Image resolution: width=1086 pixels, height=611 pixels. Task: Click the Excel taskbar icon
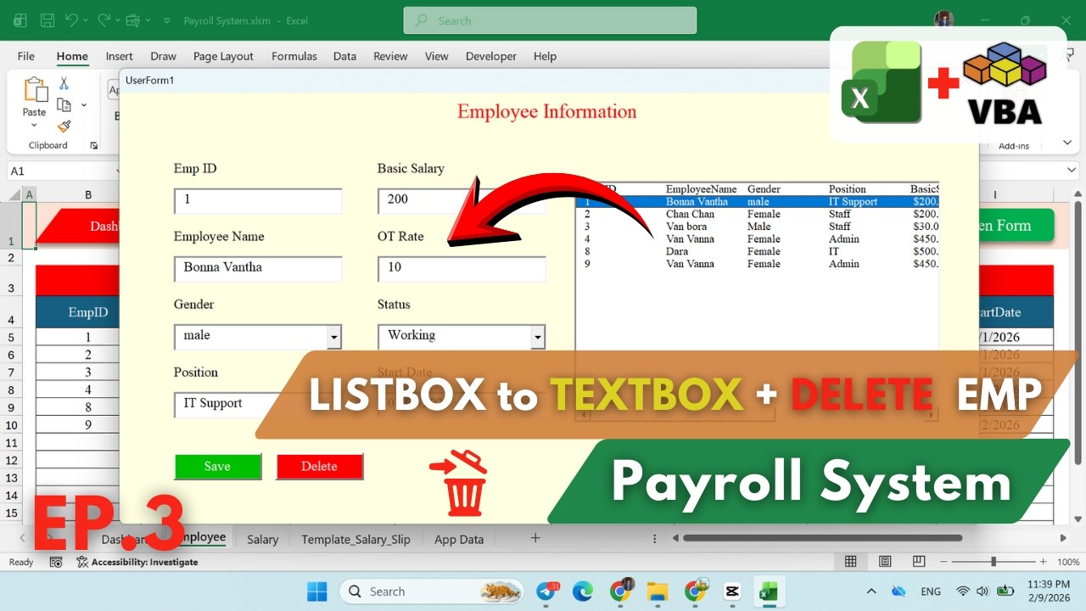pyautogui.click(x=769, y=591)
